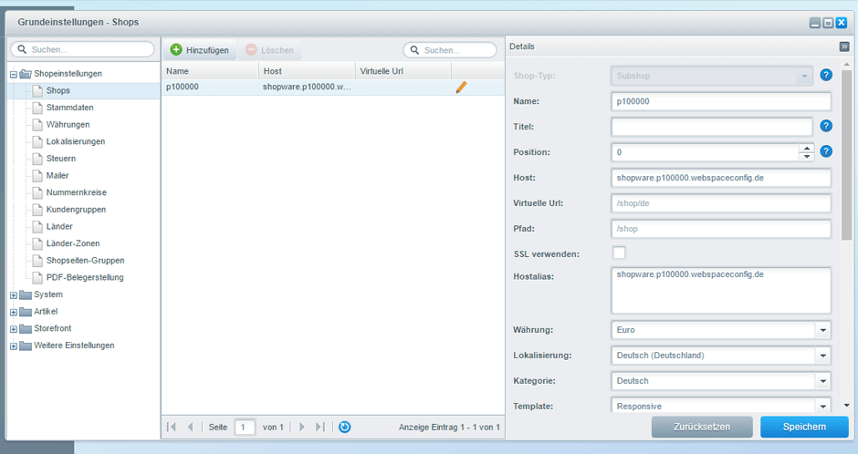Open the Shops settings page

coord(58,90)
